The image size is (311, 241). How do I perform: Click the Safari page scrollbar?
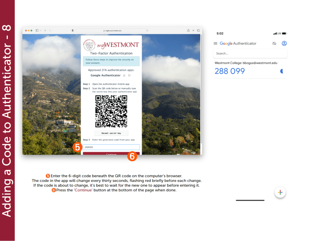click(x=201, y=89)
